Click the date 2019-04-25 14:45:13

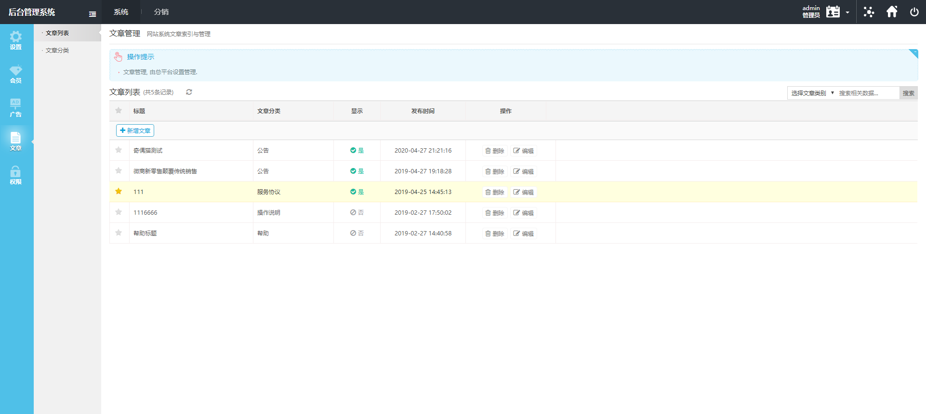(423, 192)
